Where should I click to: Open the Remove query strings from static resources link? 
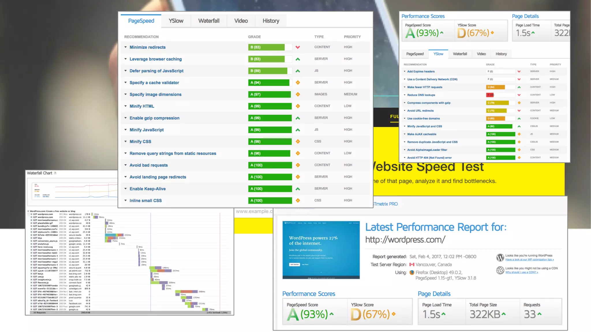tap(173, 153)
